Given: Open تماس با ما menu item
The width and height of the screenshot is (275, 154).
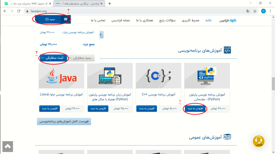Looking at the screenshot, I should (x=98, y=20).
